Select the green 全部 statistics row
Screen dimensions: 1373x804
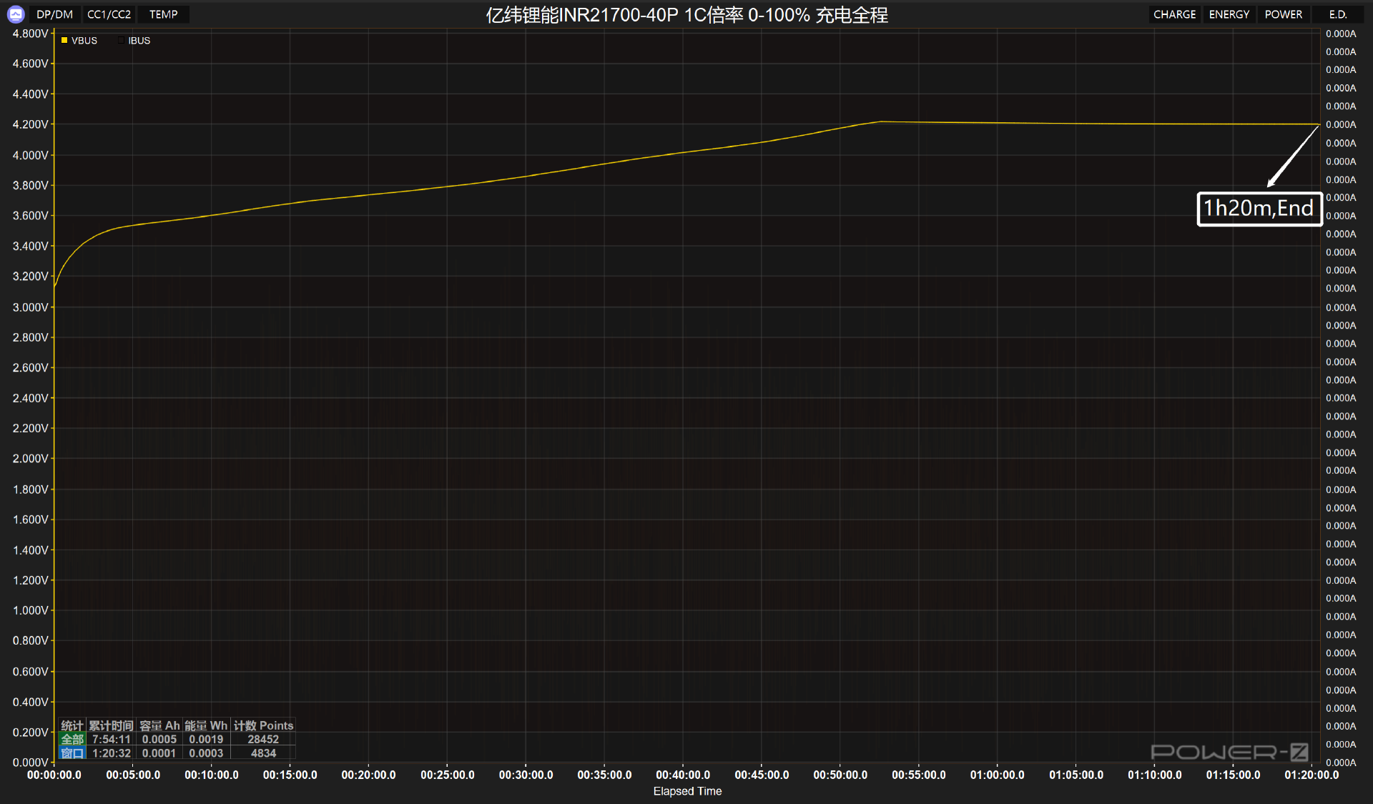[72, 739]
